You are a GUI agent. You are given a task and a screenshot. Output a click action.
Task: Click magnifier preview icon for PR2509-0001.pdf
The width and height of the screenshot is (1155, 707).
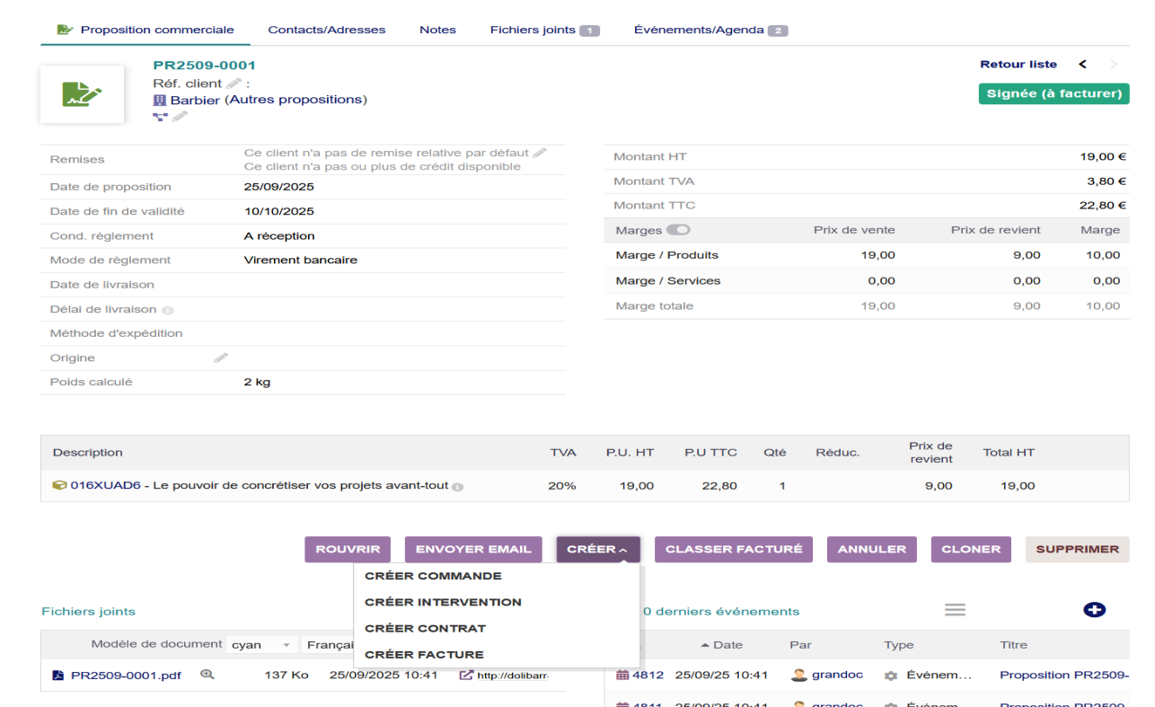(x=207, y=674)
